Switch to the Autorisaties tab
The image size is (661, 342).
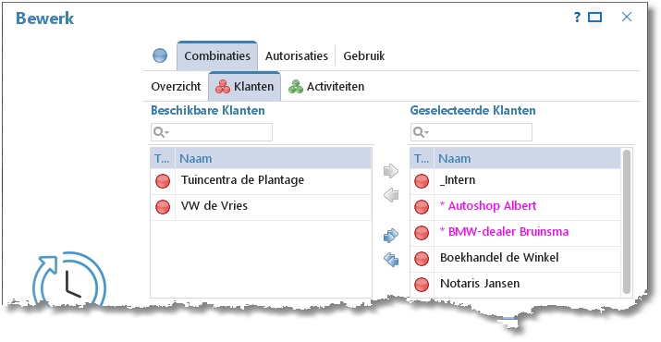pyautogui.click(x=297, y=56)
